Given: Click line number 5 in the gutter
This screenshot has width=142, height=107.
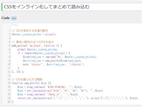Looking at the screenshot, I should coord(9,46).
